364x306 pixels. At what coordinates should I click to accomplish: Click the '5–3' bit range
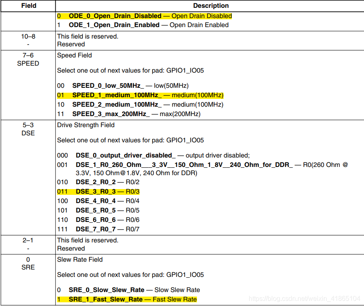[x=28, y=125]
